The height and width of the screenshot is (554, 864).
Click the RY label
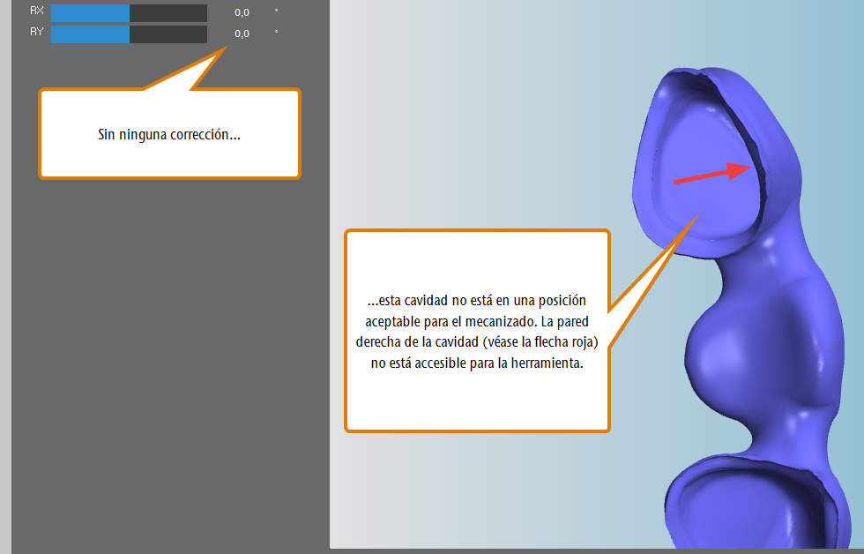click(x=36, y=32)
